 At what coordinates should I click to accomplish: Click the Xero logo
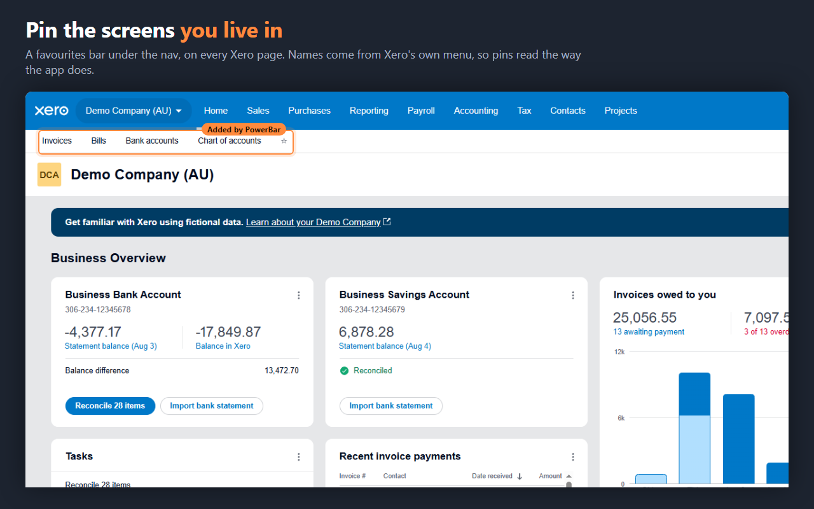click(x=52, y=111)
